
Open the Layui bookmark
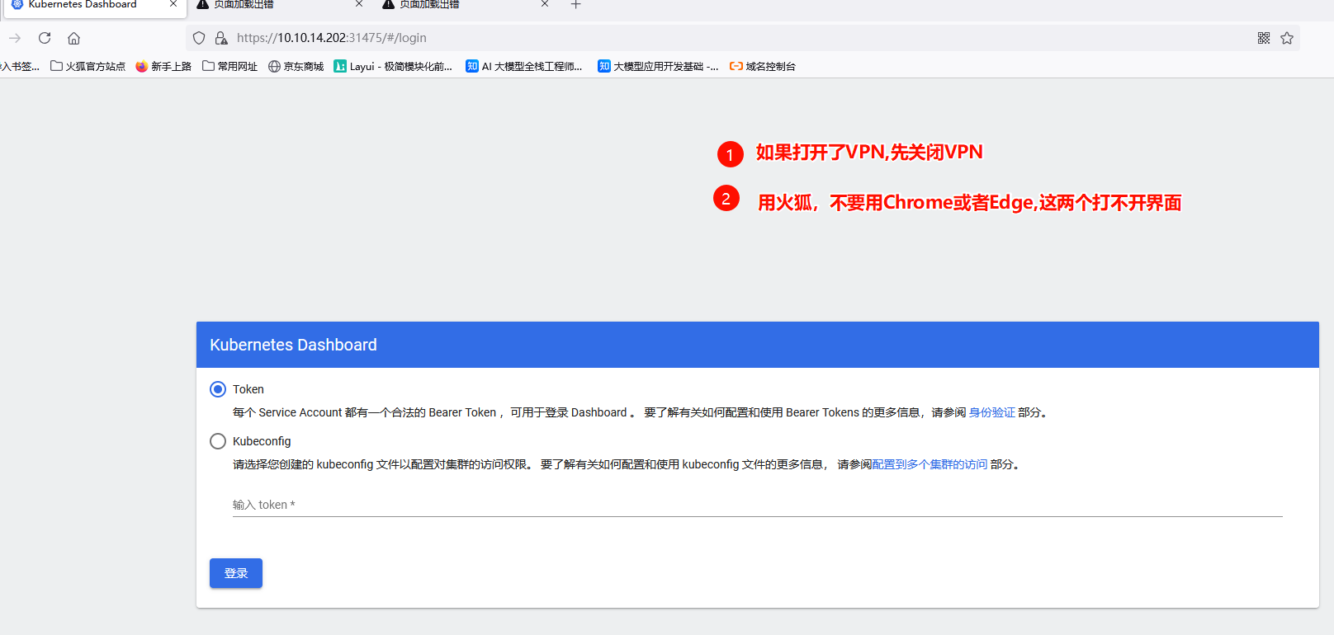pos(393,66)
